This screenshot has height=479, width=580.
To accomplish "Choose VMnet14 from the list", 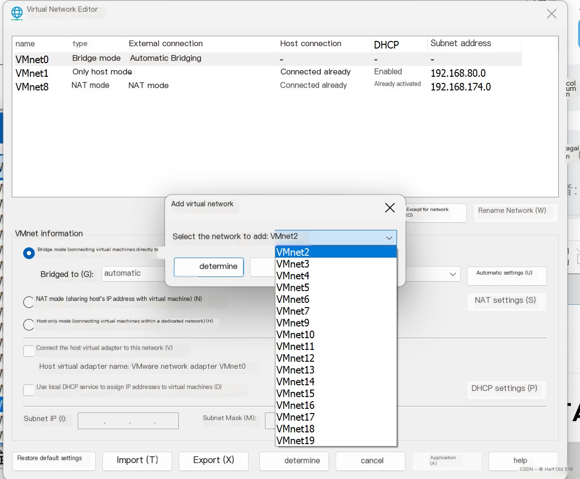I will tap(336, 382).
